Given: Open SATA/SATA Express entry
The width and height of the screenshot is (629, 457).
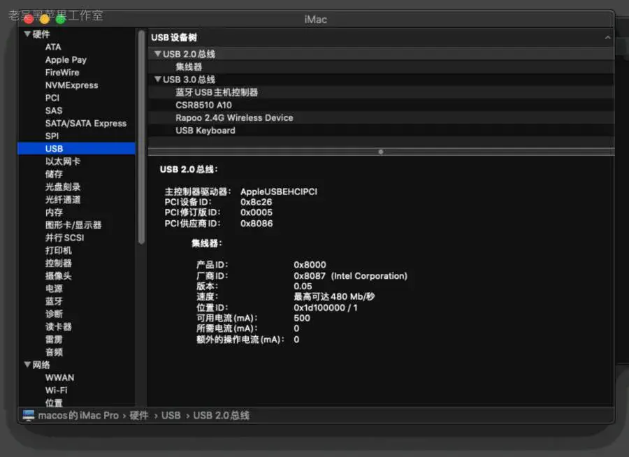Looking at the screenshot, I should click(86, 123).
